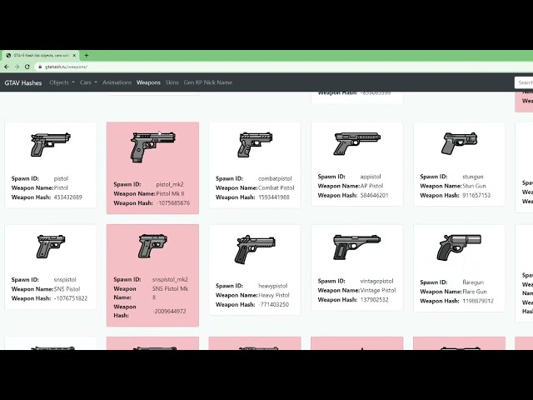Select Pistol Mk II hash -1075685676
The width and height of the screenshot is (533, 400).
click(x=173, y=203)
